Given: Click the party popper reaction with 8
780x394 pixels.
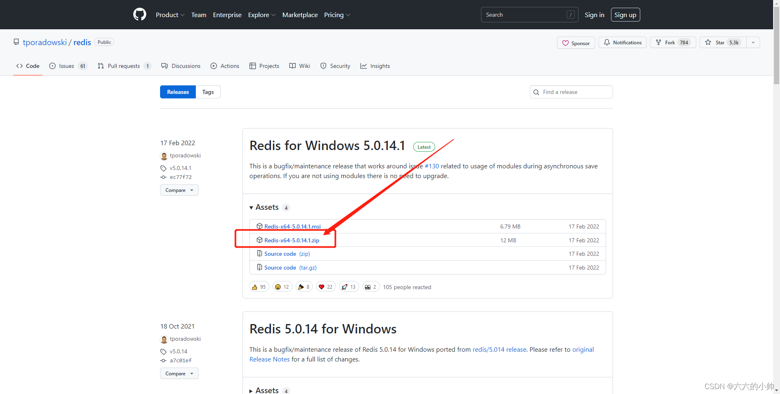Looking at the screenshot, I should (304, 287).
